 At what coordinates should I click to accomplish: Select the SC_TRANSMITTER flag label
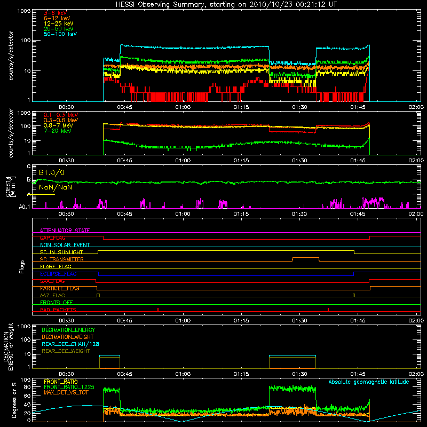click(x=62, y=259)
